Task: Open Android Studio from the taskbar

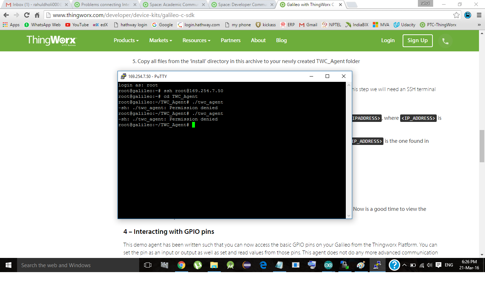Action: tap(230, 265)
